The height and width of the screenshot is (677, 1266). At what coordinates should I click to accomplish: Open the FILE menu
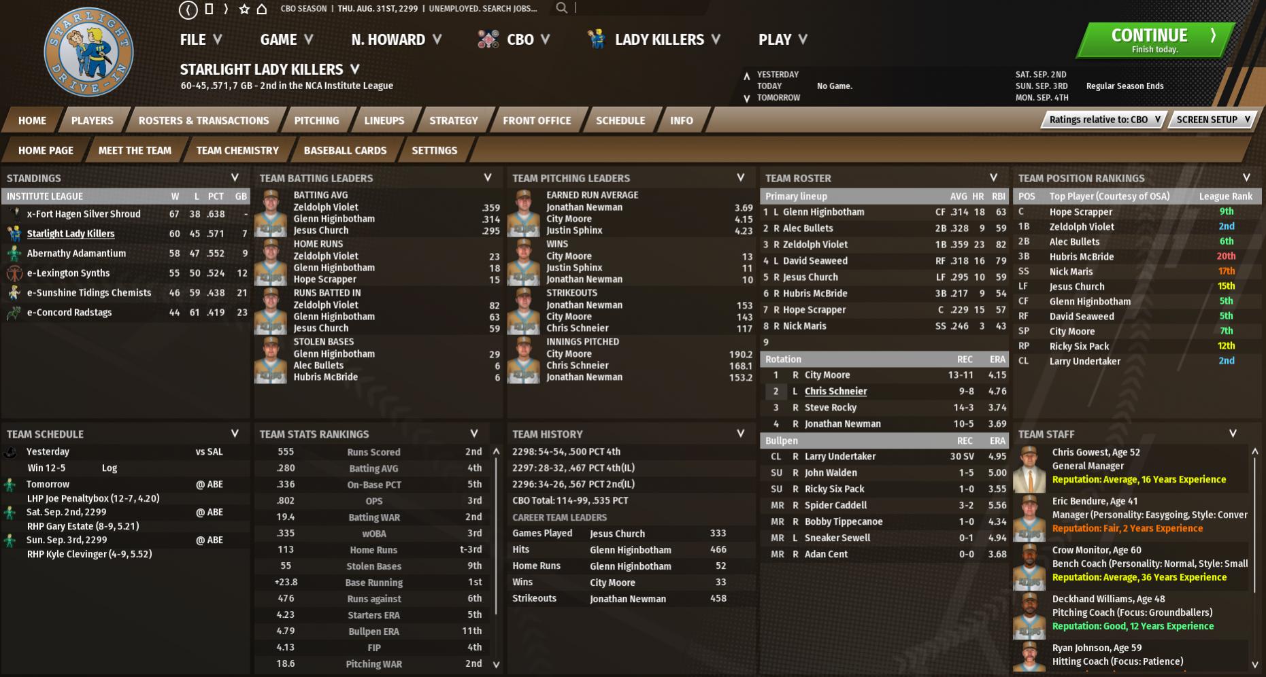tap(201, 39)
